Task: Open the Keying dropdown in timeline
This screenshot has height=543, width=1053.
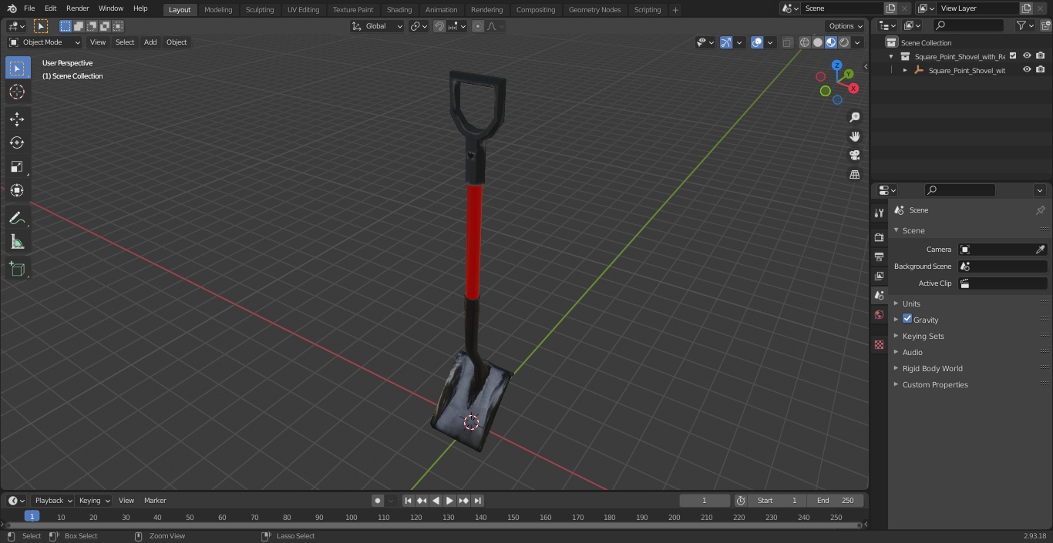Action: coord(95,501)
